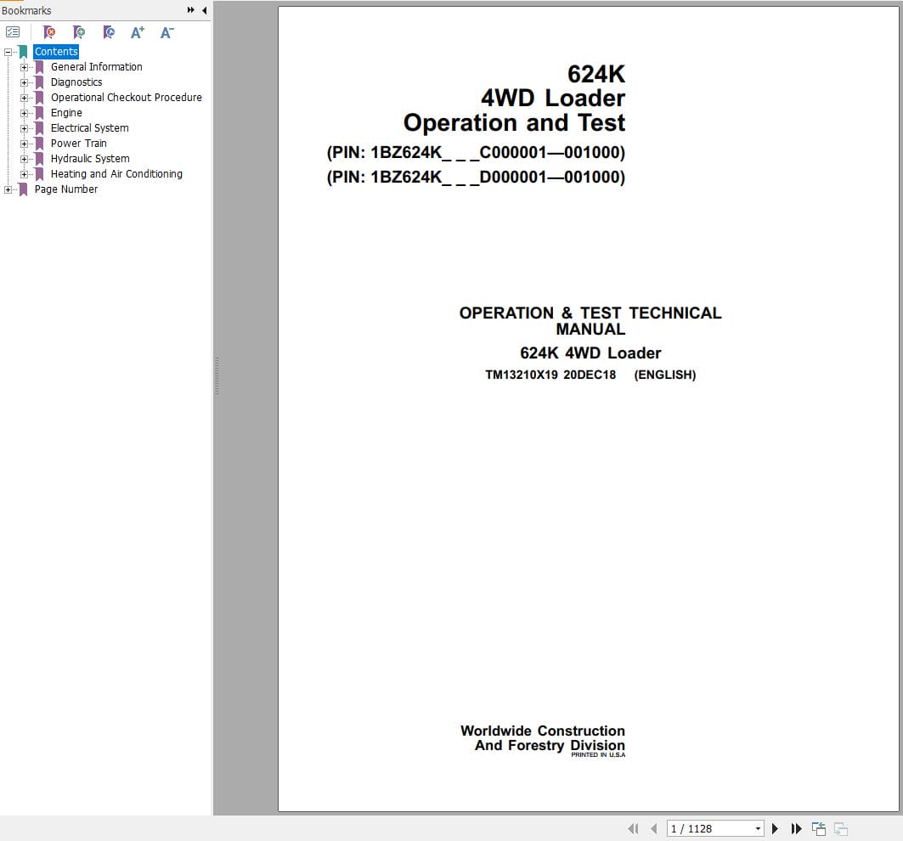Open the Engine bookmark
Image resolution: width=903 pixels, height=841 pixels.
[66, 113]
